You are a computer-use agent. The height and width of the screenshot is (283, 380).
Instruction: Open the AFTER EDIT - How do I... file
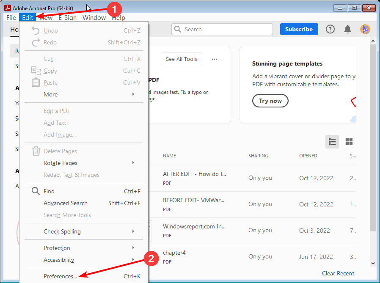pyautogui.click(x=194, y=174)
